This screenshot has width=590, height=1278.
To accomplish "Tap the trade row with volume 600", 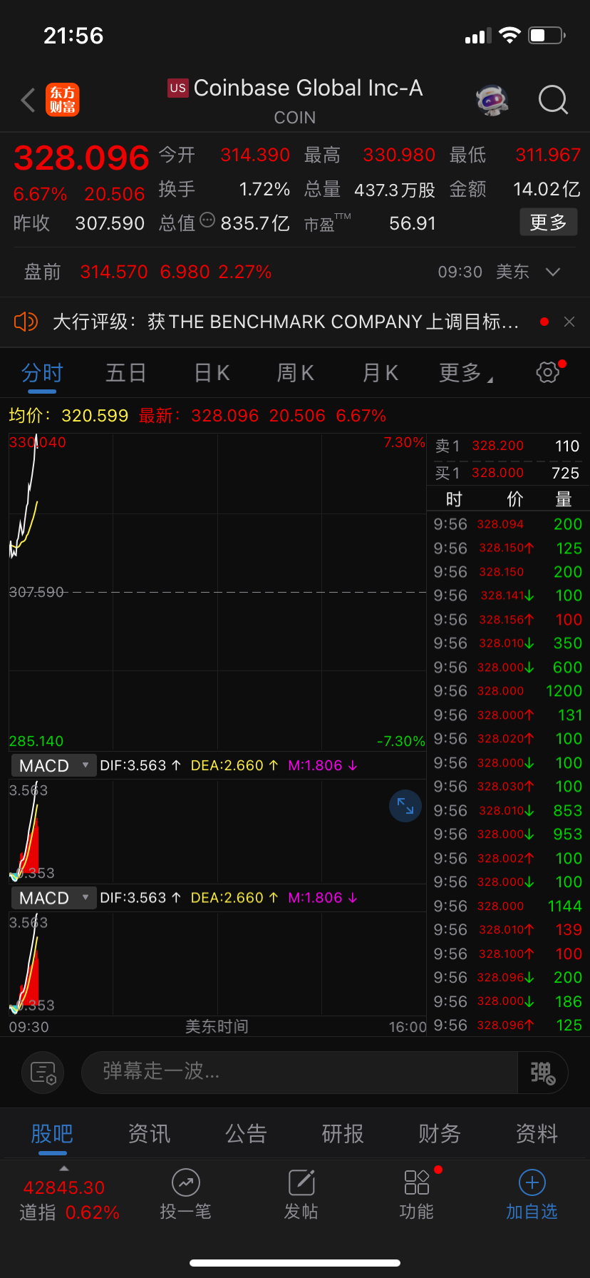I will coord(508,668).
